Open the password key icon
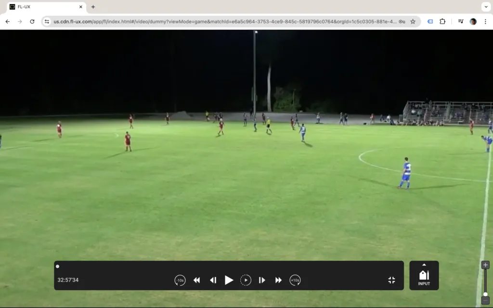493x308 pixels. click(x=402, y=21)
